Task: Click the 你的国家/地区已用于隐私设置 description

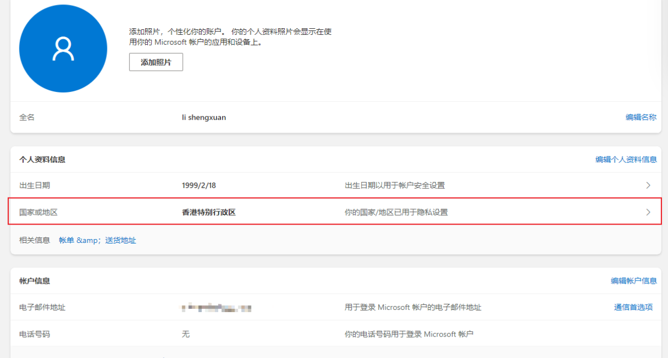Action: pyautogui.click(x=396, y=212)
